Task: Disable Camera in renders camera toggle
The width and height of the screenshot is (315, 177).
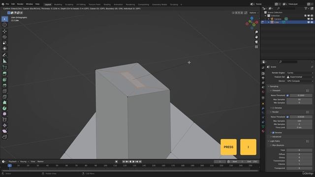Action: (312, 19)
